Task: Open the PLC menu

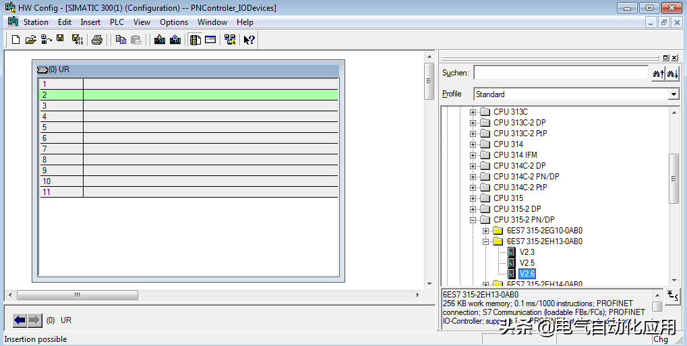Action: [117, 22]
